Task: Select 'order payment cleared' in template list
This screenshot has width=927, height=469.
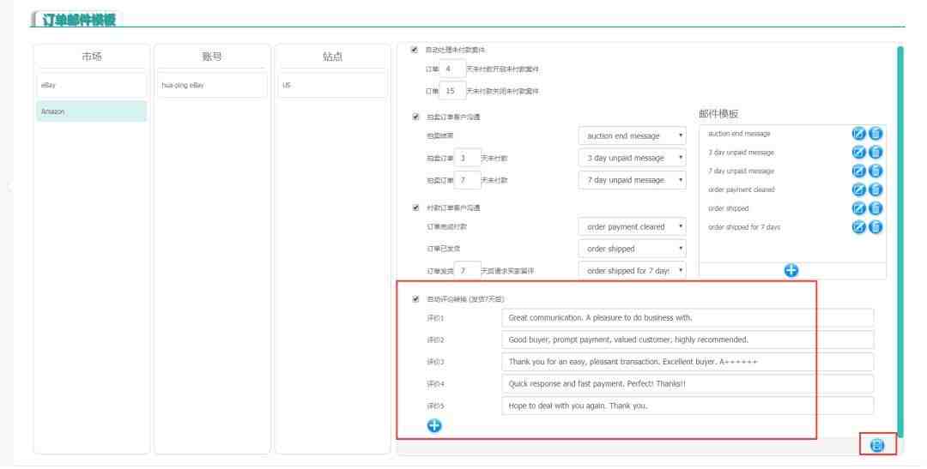Action: tap(741, 189)
